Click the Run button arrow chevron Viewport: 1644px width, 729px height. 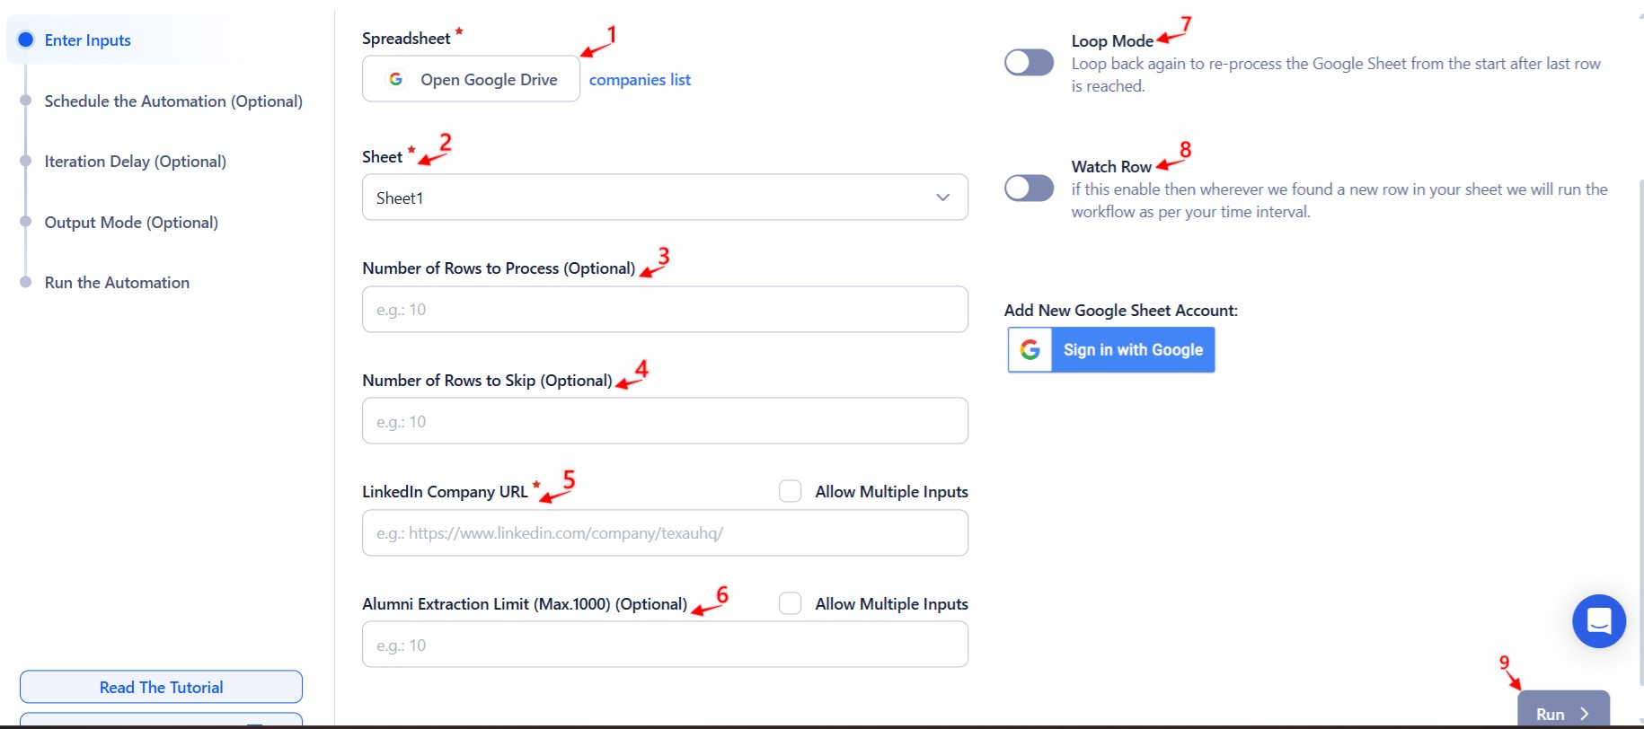tap(1585, 714)
